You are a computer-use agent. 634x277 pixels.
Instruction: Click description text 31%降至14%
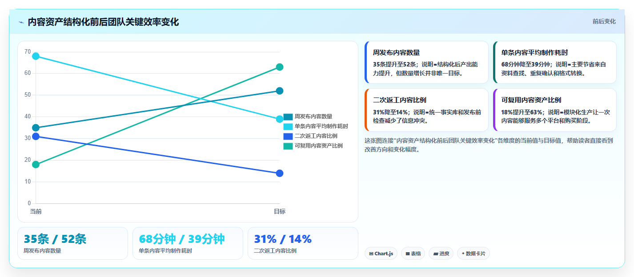click(x=390, y=112)
